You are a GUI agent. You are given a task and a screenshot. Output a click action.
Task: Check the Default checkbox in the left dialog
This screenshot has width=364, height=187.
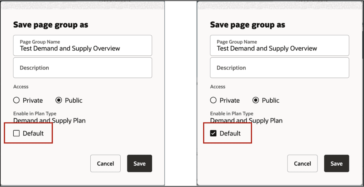coord(17,133)
